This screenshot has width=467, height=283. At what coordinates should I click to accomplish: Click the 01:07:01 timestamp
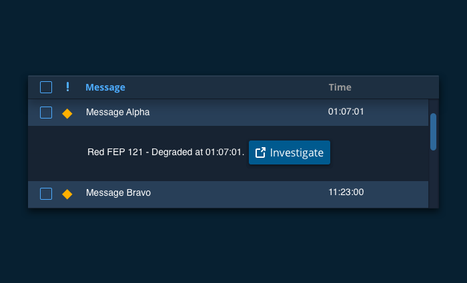point(346,112)
